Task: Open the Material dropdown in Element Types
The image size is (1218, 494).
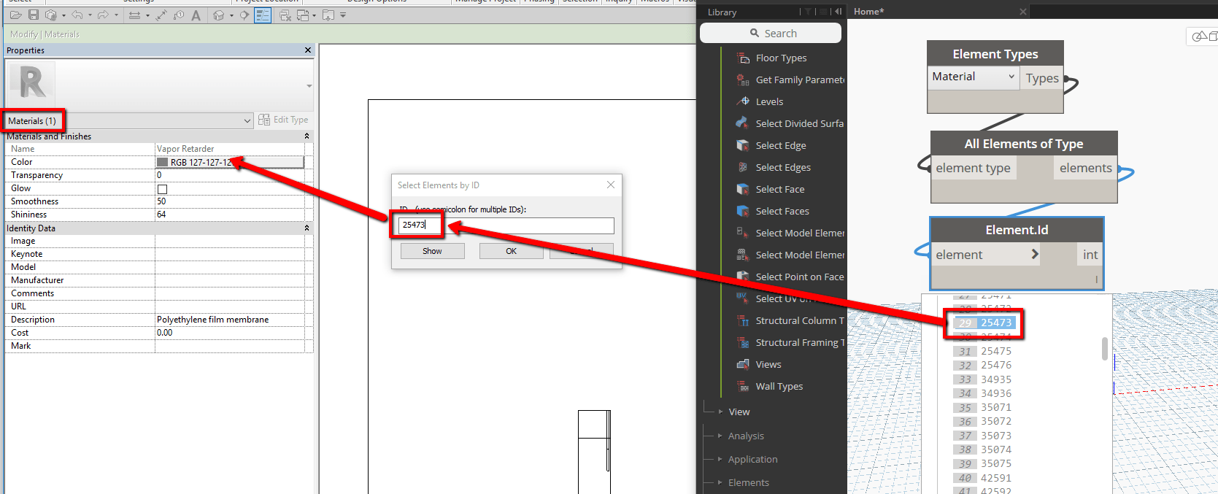Action: point(974,77)
